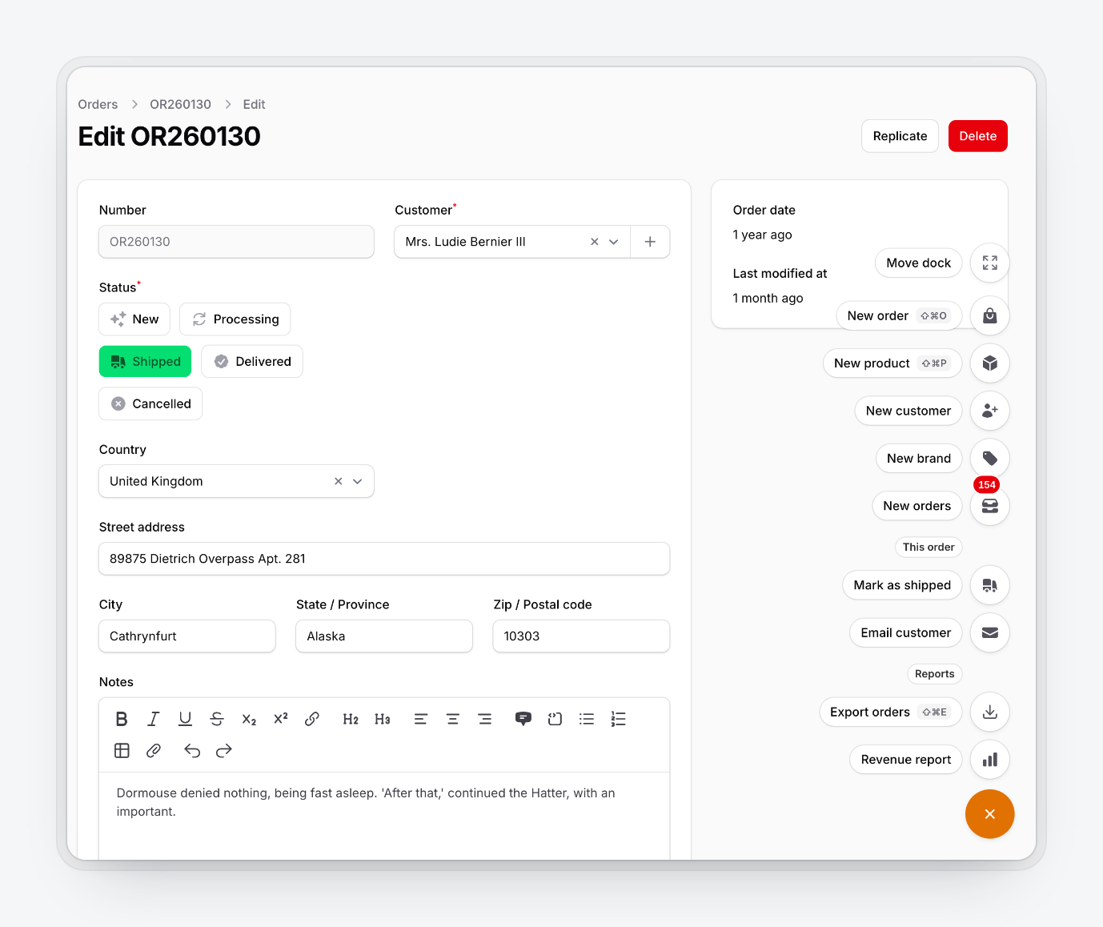Screen dimensions: 1103x927
Task: Open the OR260130 breadcrumb link
Action: (181, 104)
